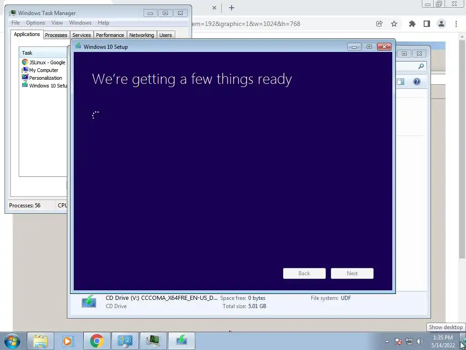Switch to Google Chrome on the taskbar
The image size is (466, 350).
96,341
